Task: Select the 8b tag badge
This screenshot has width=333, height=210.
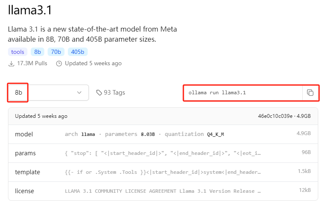Action: (x=38, y=52)
